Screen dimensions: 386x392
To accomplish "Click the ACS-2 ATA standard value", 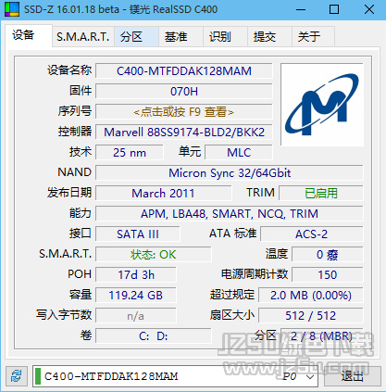I will tap(312, 234).
